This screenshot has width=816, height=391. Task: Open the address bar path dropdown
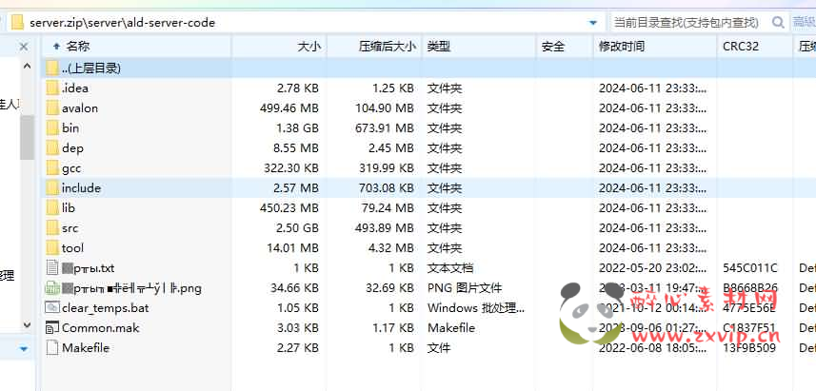coord(593,23)
